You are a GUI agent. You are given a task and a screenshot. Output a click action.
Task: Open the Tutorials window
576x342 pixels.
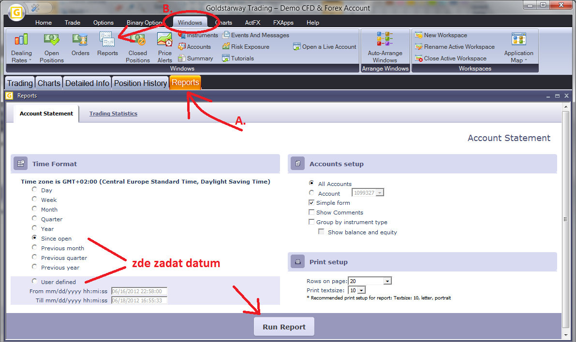click(x=238, y=58)
